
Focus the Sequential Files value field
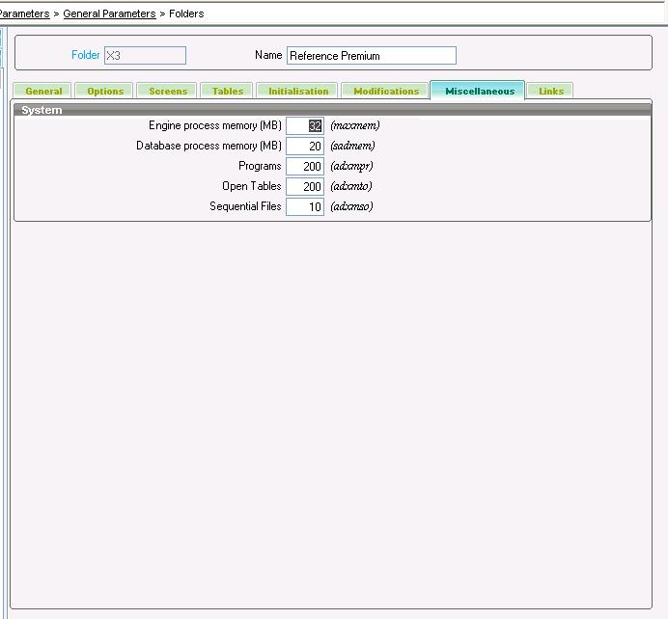[x=305, y=206]
